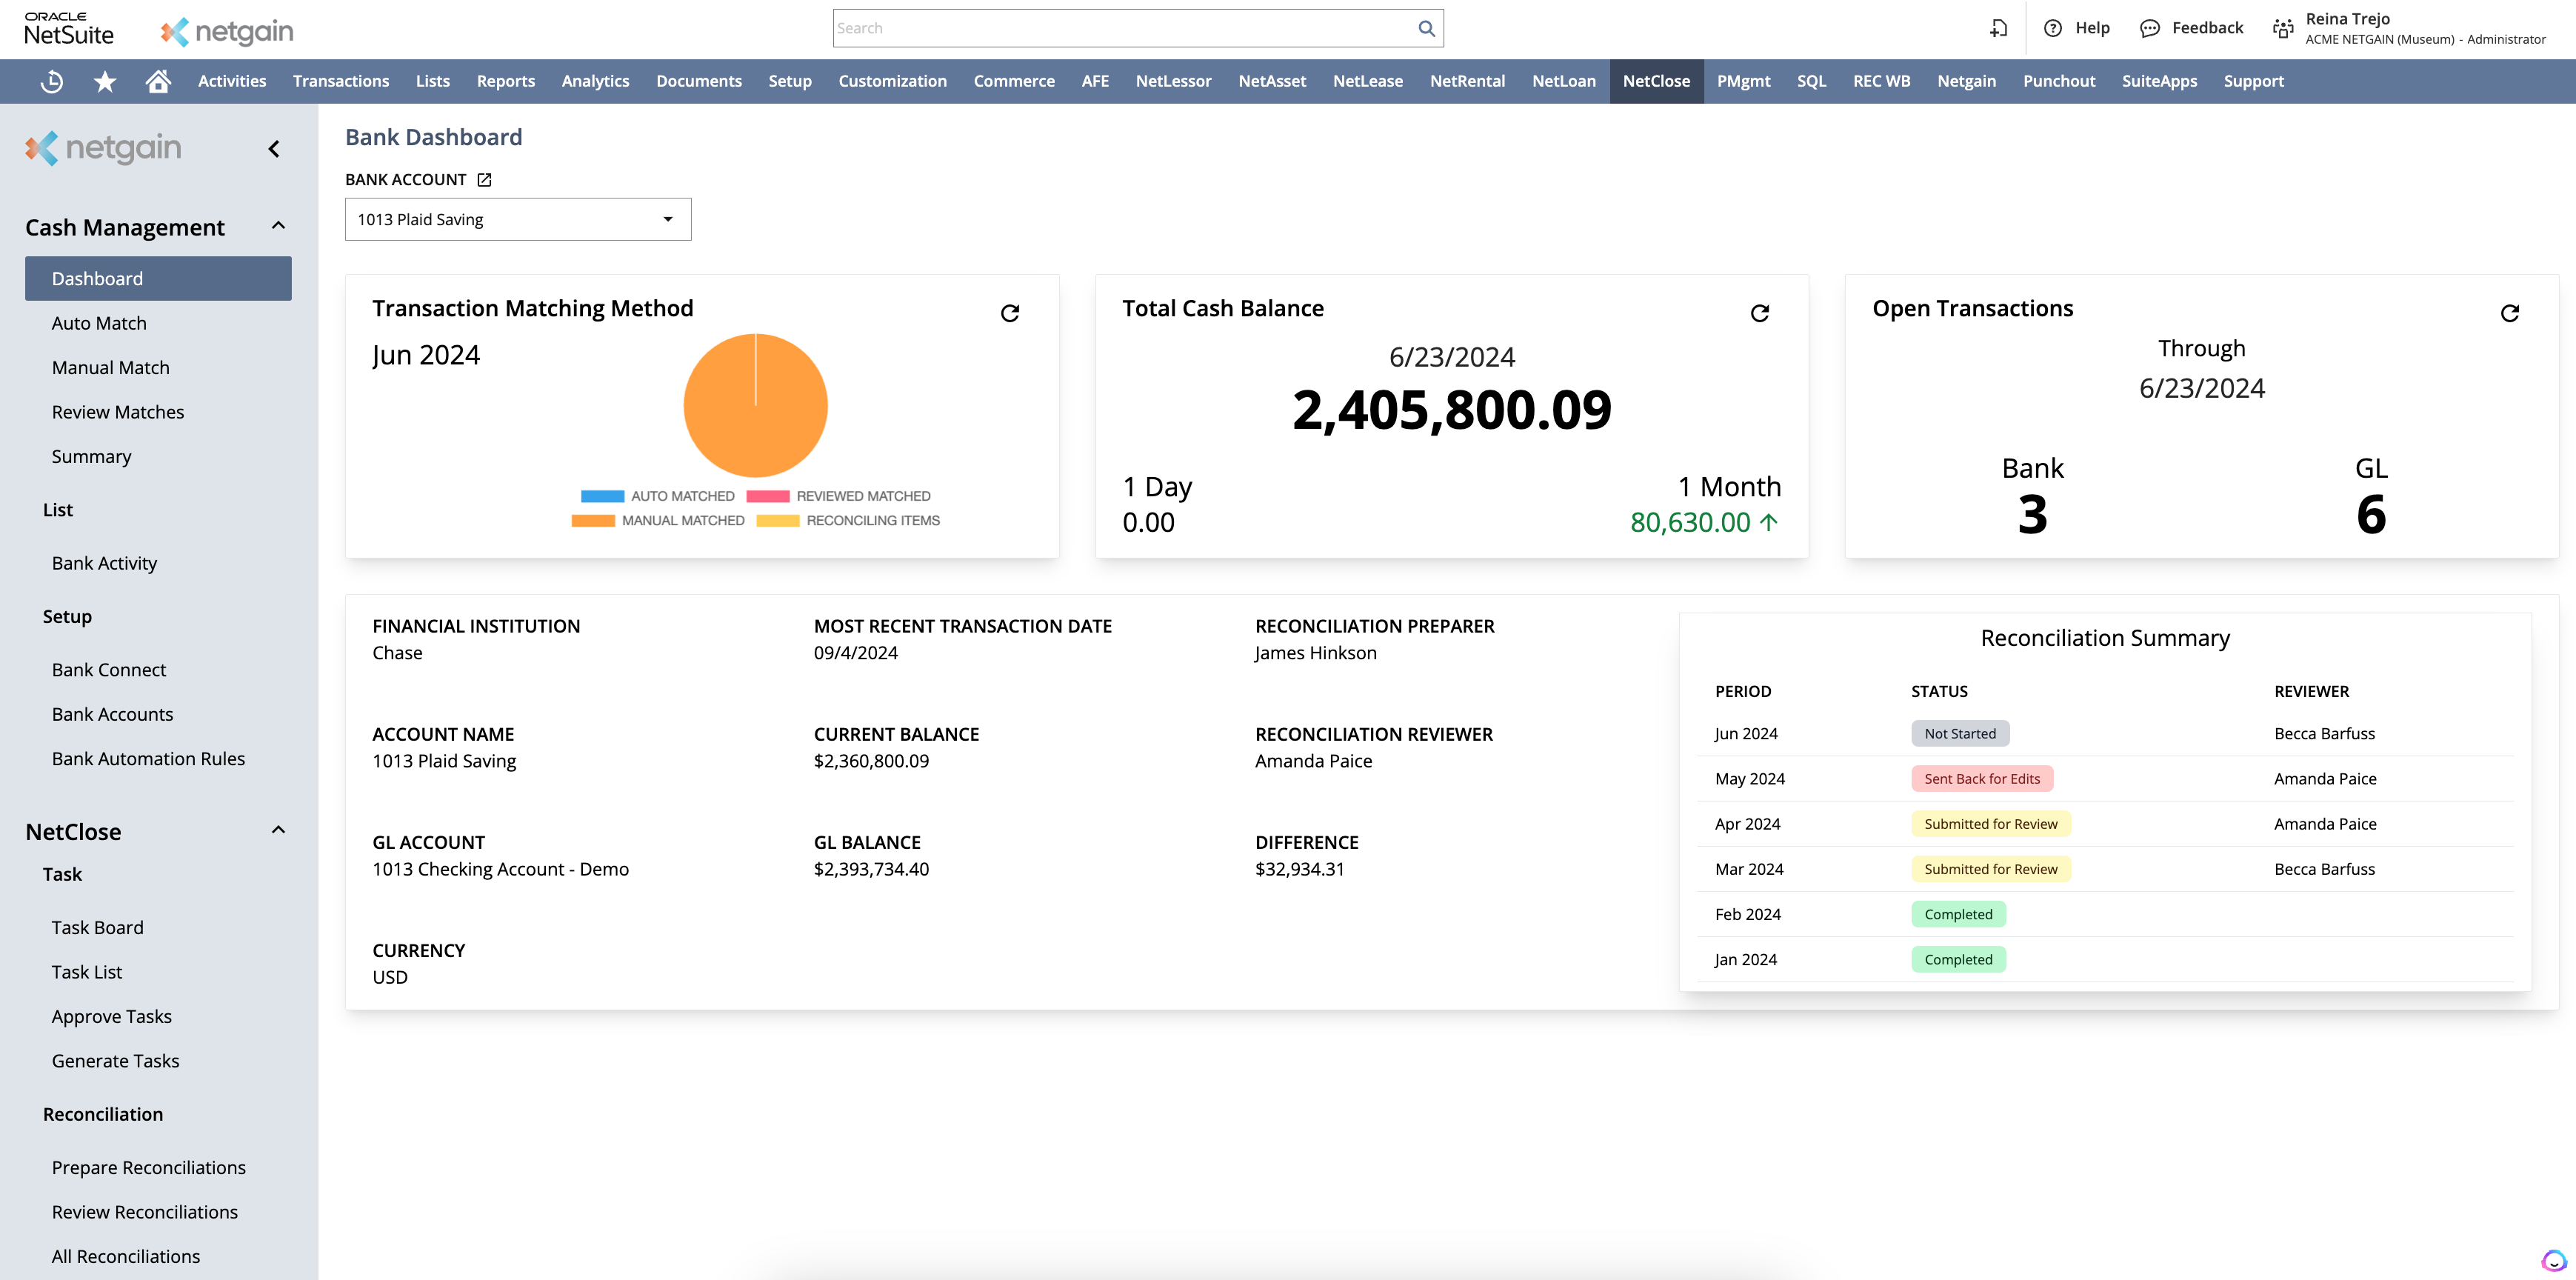Open Bank Account record in new window
2576x1280 pixels.
tap(484, 179)
